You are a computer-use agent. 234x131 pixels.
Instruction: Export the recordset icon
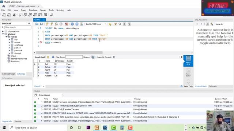(x=93, y=57)
